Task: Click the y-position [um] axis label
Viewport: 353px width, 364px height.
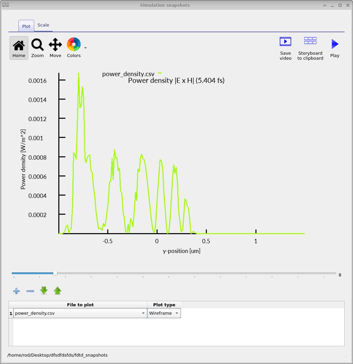Action: click(x=182, y=251)
